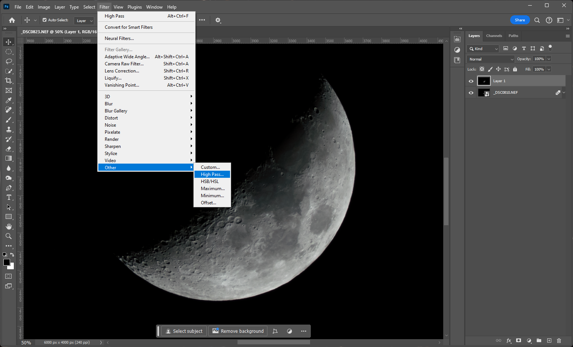Toggle lock position
This screenshot has width=573, height=347.
(x=498, y=69)
